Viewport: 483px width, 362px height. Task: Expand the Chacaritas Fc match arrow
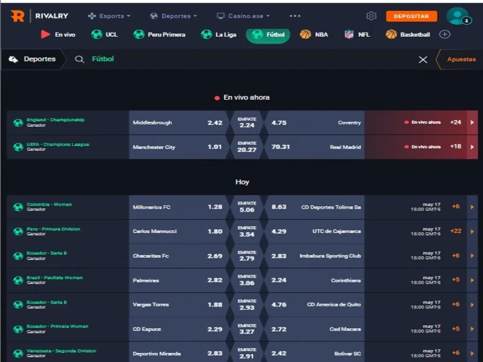(x=472, y=256)
